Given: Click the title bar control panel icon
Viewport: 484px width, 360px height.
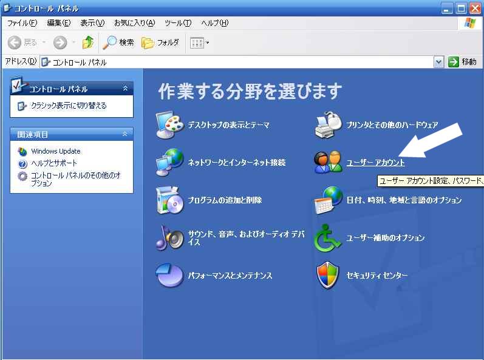Looking at the screenshot, I should tap(7, 8).
